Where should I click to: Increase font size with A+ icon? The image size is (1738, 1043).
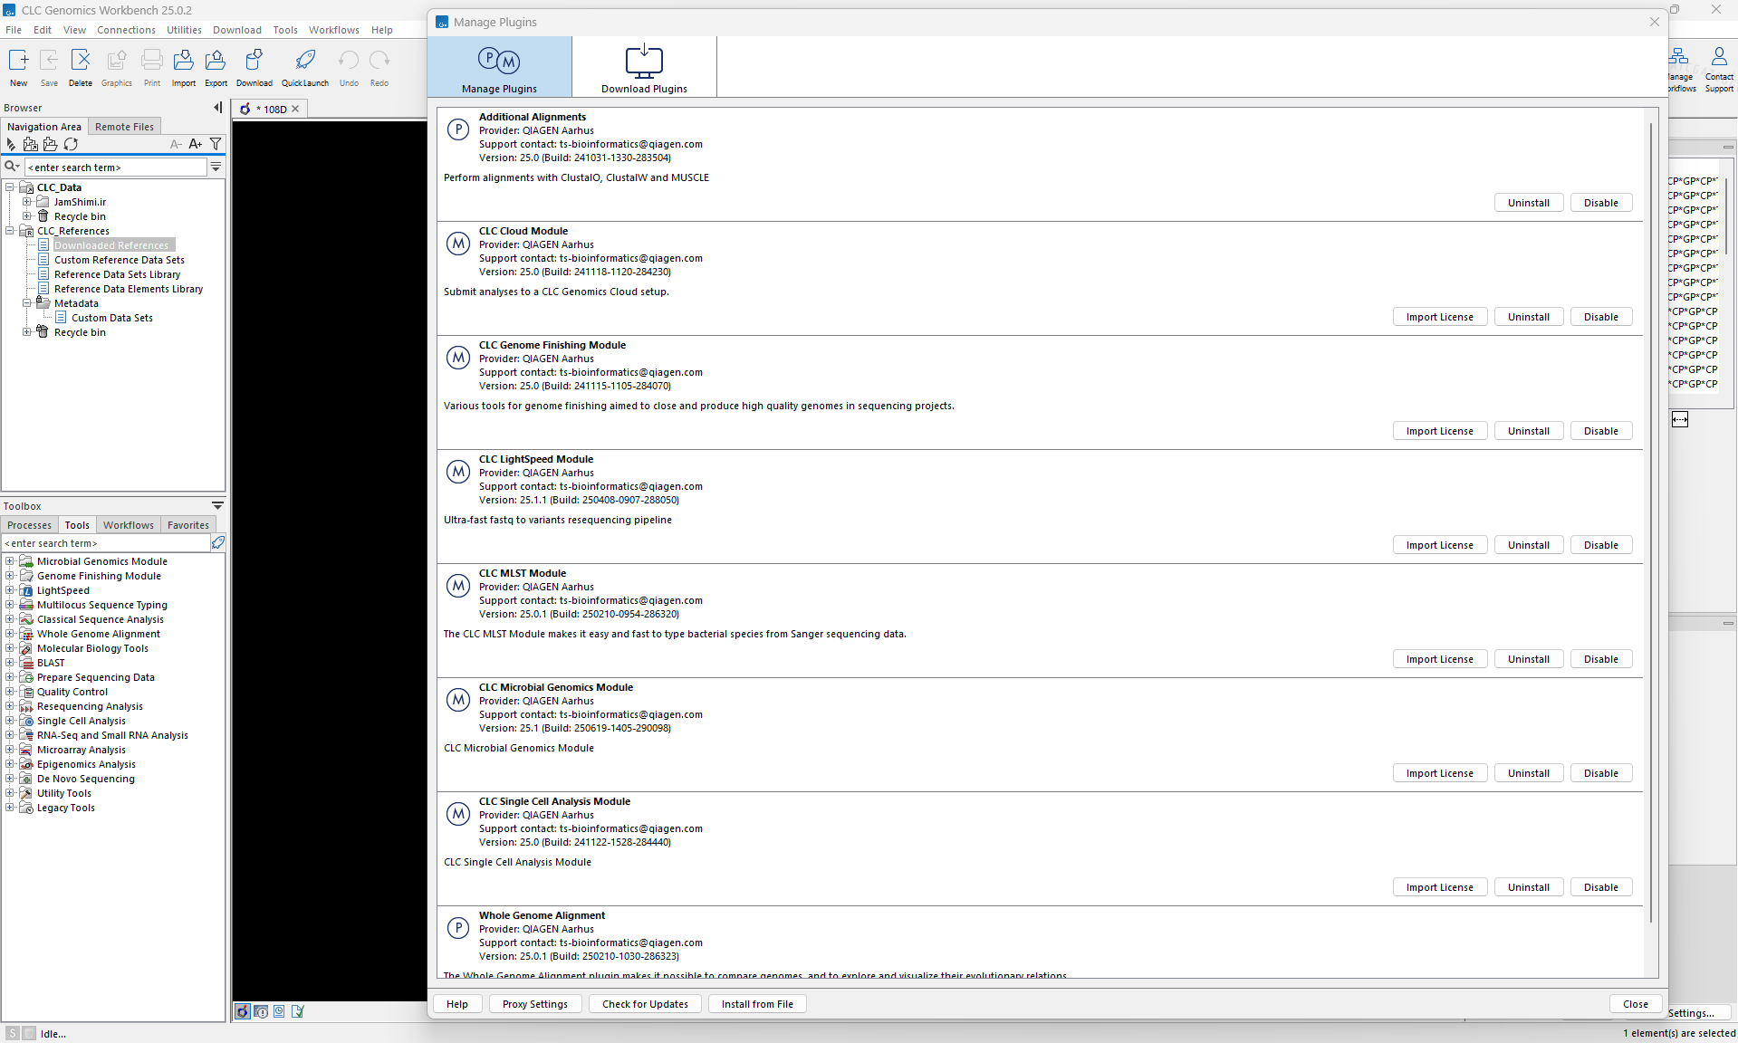coord(195,144)
